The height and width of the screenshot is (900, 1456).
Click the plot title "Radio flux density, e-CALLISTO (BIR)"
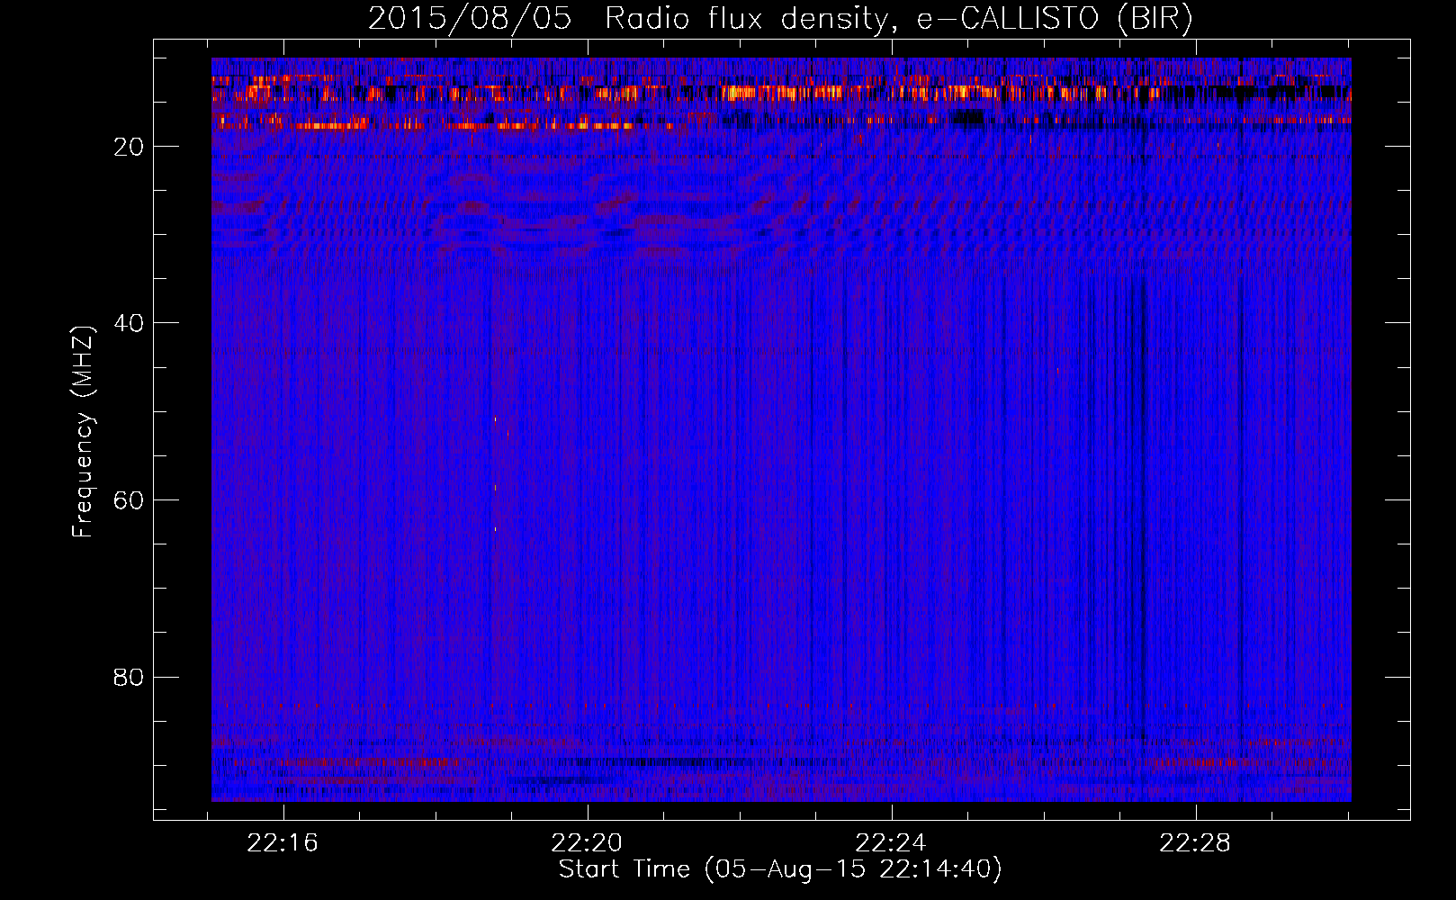[899, 19]
